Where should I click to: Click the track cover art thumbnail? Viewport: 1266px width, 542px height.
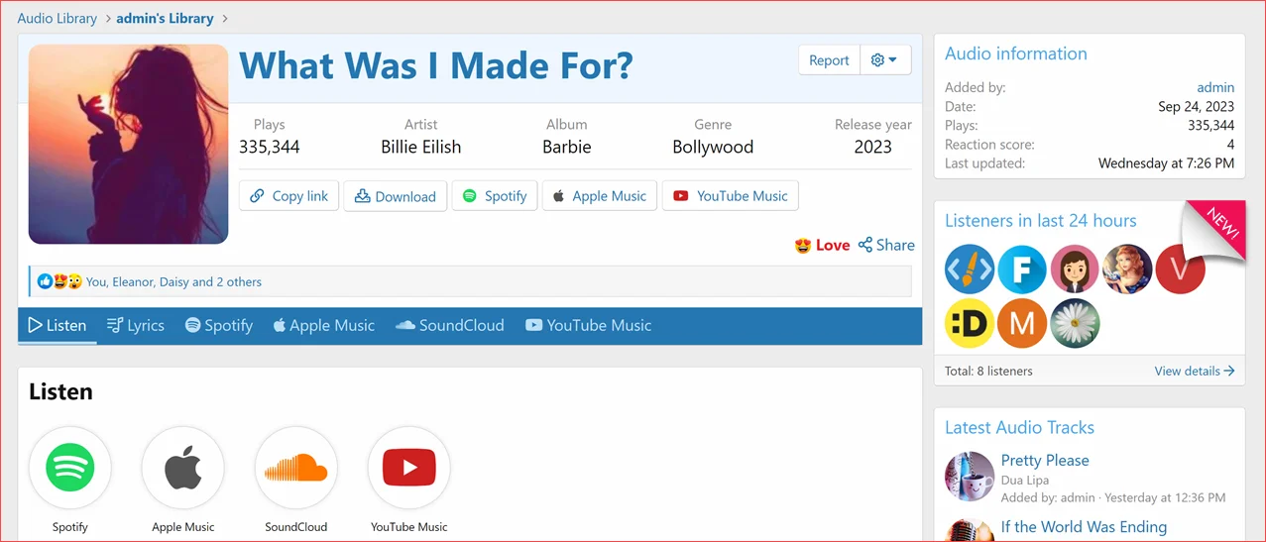pos(129,144)
